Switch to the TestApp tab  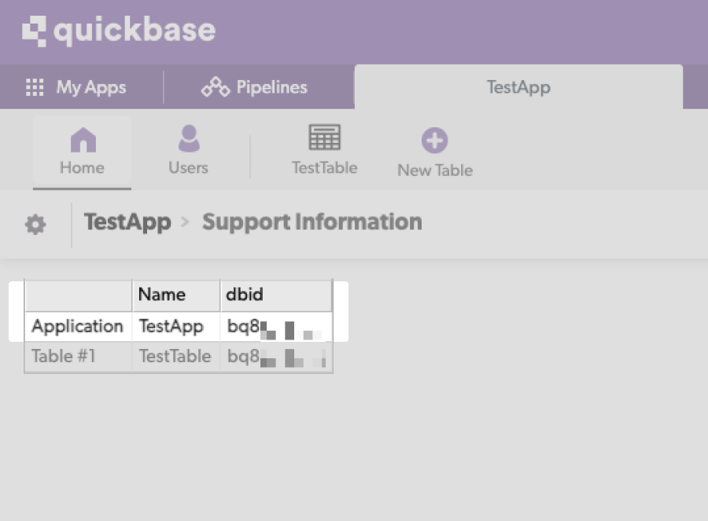tap(518, 87)
